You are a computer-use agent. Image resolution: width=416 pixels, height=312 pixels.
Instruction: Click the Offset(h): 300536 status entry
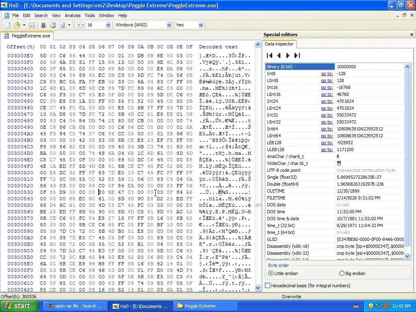point(19,297)
